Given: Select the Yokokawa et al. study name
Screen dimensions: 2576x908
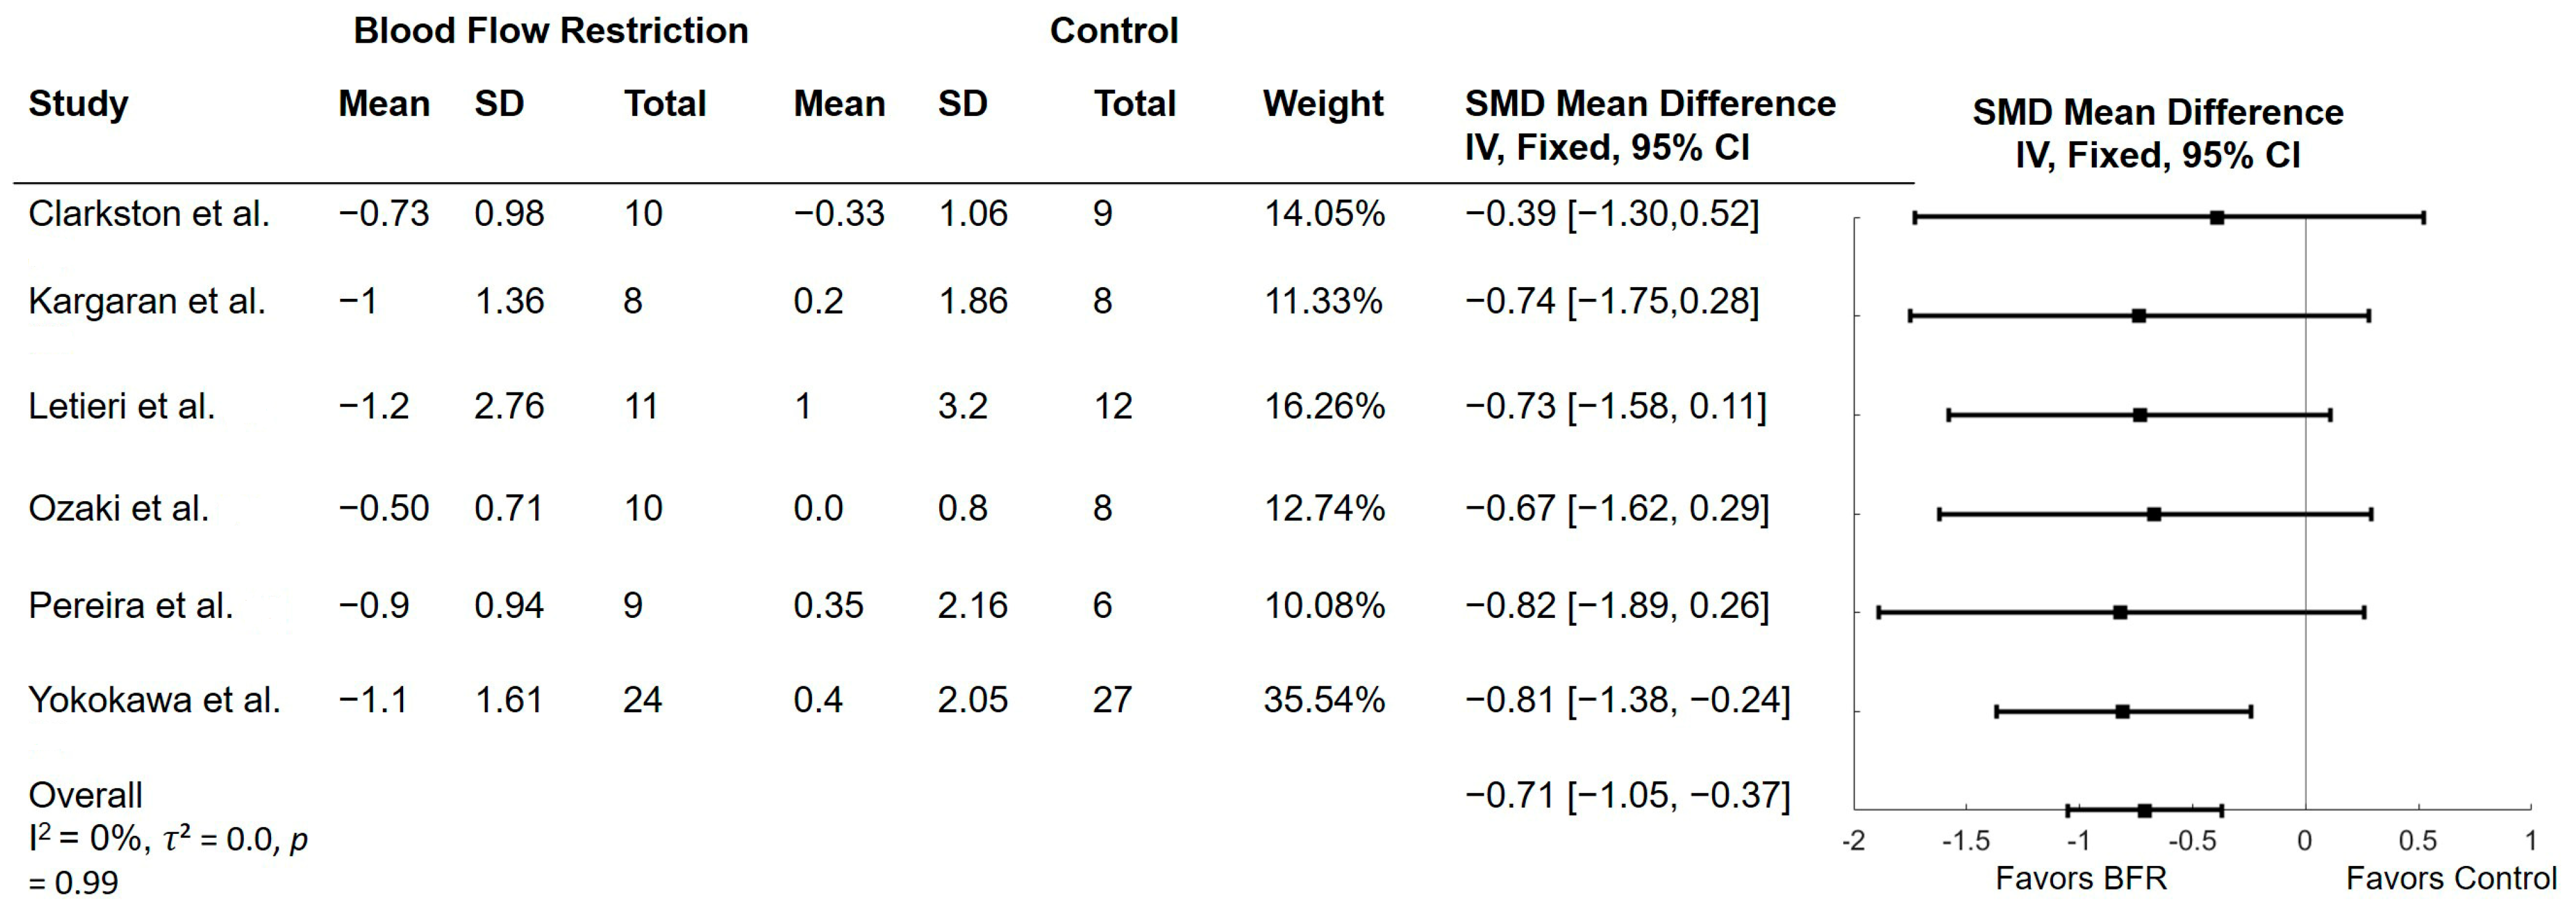Looking at the screenshot, I should point(154,699).
